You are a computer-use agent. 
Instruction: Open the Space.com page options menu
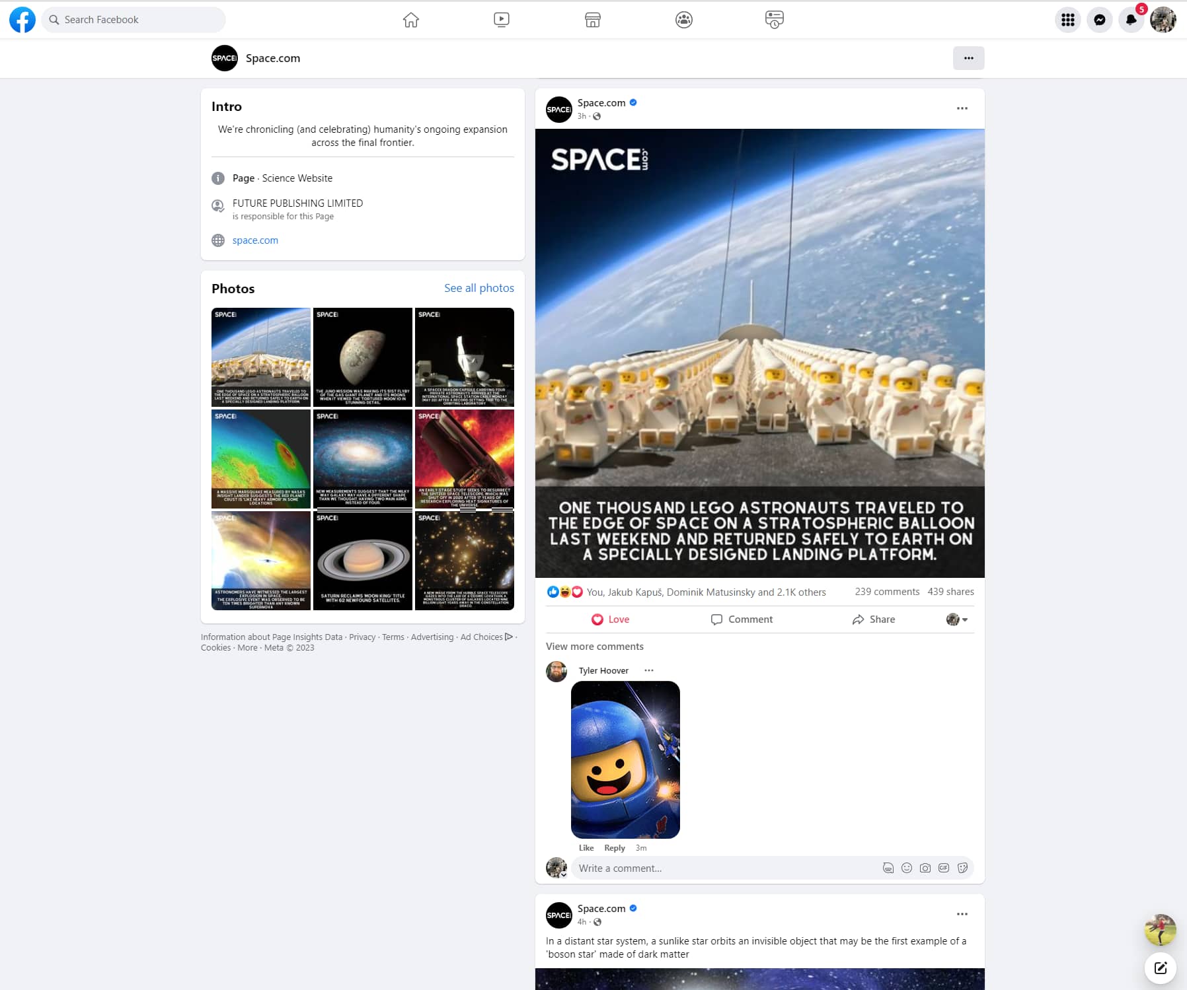pos(969,58)
